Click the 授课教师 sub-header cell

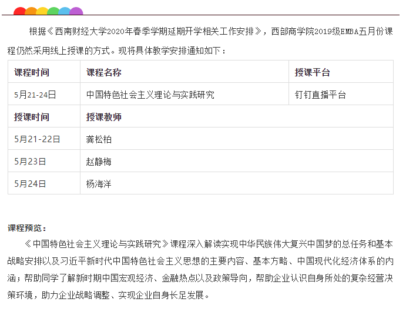[x=104, y=117]
